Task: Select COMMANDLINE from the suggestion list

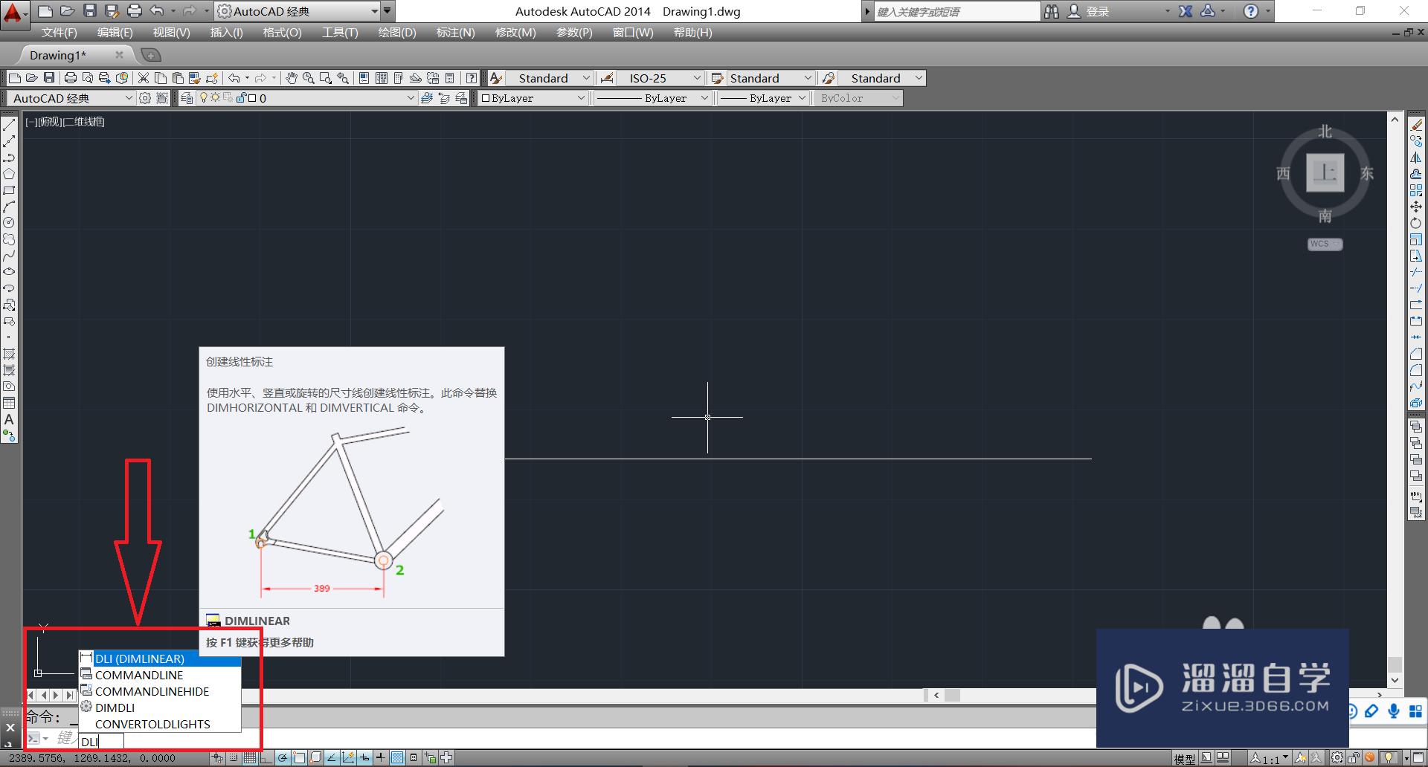Action: [x=160, y=675]
